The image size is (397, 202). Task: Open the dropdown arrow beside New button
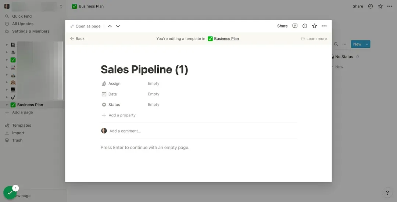point(367,44)
